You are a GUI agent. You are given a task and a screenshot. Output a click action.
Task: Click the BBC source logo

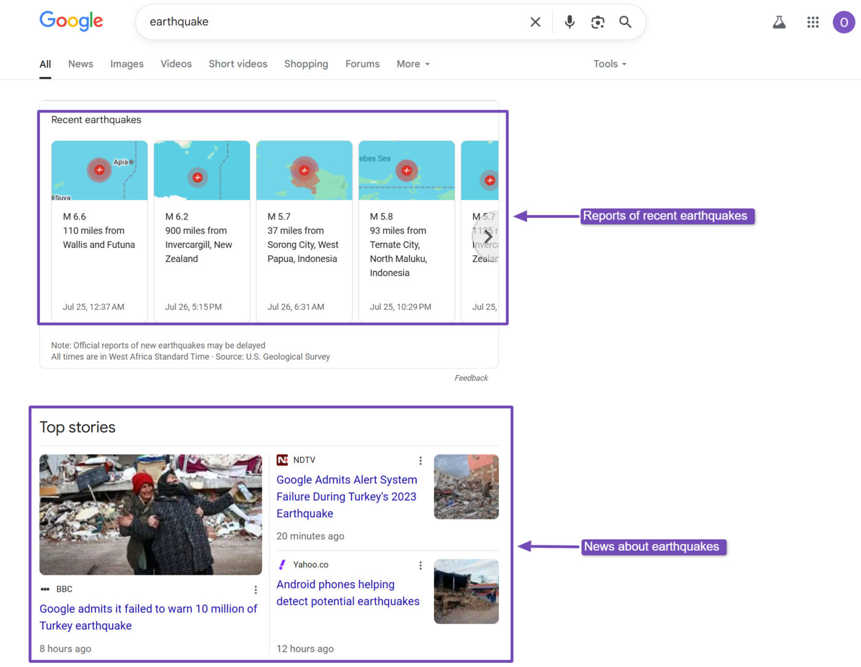45,589
